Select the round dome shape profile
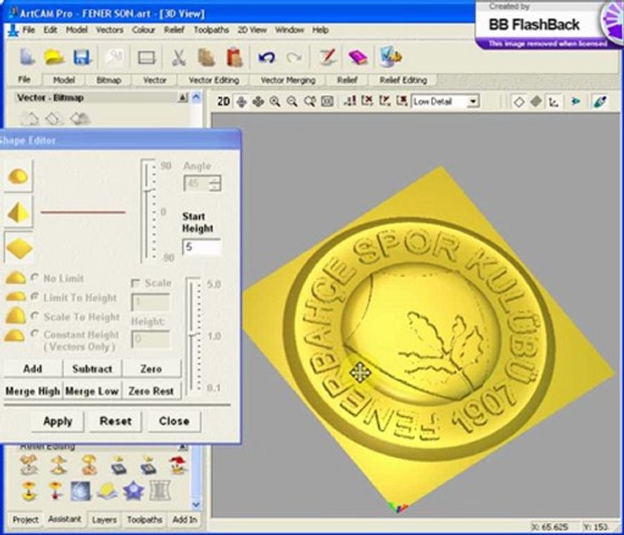Screen dimensions: 624x535 coord(18,176)
